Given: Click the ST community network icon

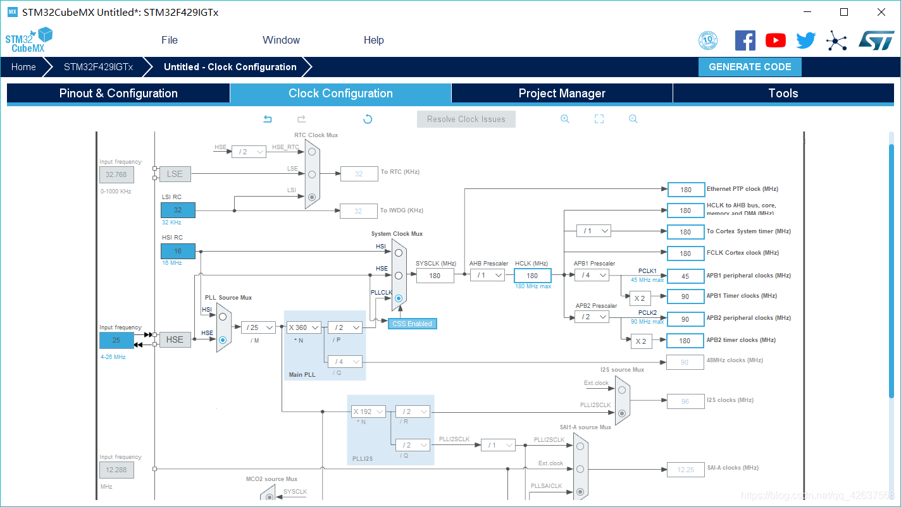Looking at the screenshot, I should 836,40.
